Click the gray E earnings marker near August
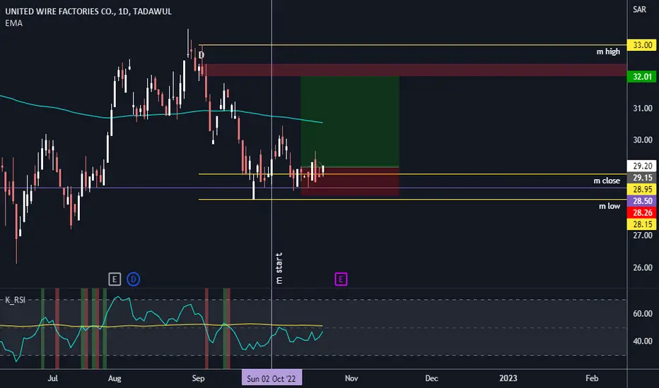 [115, 279]
